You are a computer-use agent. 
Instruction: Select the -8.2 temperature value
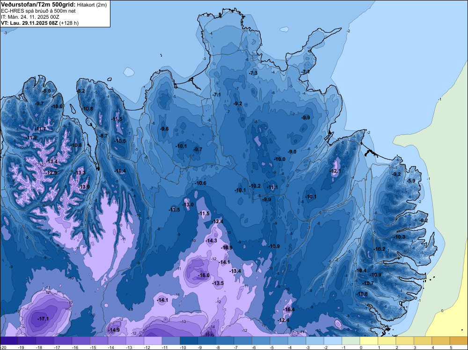click(81, 91)
